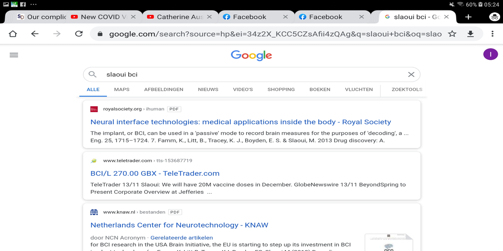Screen dimensions: 503x251
Task: Click the Google logo
Action: tap(251, 55)
